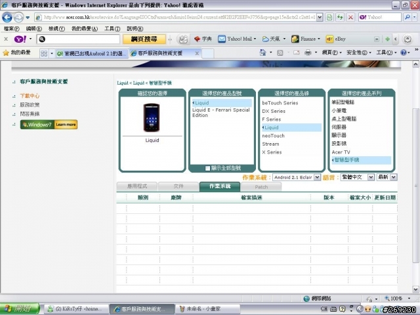
Task: Open the 說明(H) menu
Action: coord(135,28)
